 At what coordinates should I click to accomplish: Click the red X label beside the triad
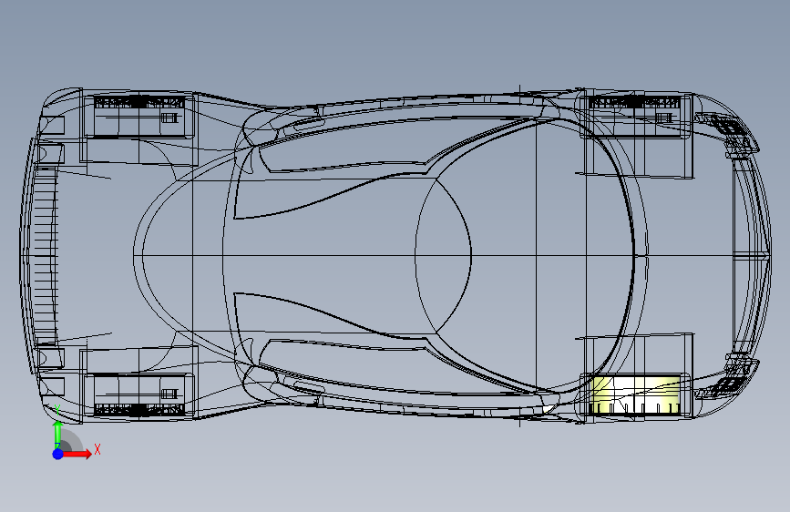[97, 449]
